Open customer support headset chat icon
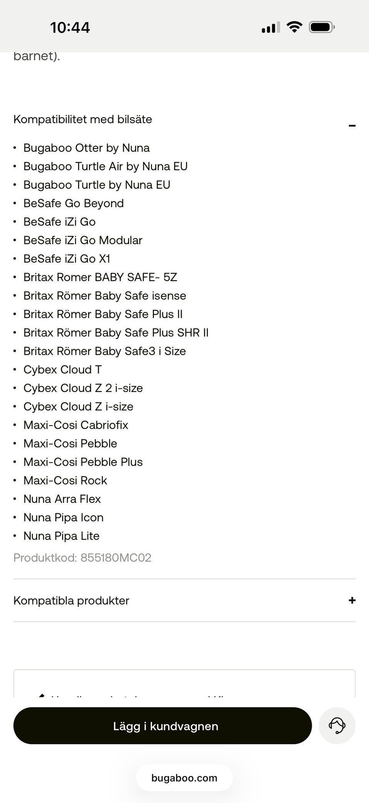The width and height of the screenshot is (369, 803). (x=337, y=726)
